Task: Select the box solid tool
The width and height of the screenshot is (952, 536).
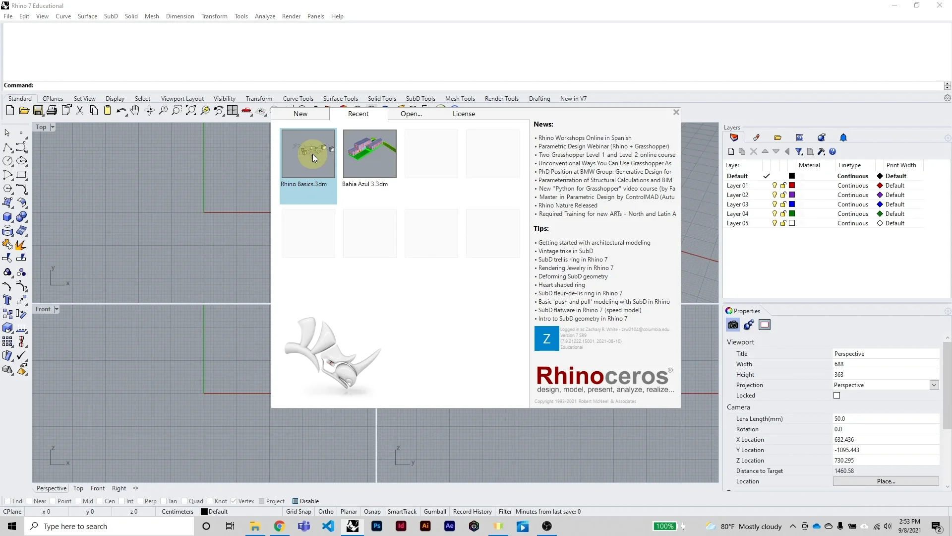Action: pyautogui.click(x=7, y=217)
